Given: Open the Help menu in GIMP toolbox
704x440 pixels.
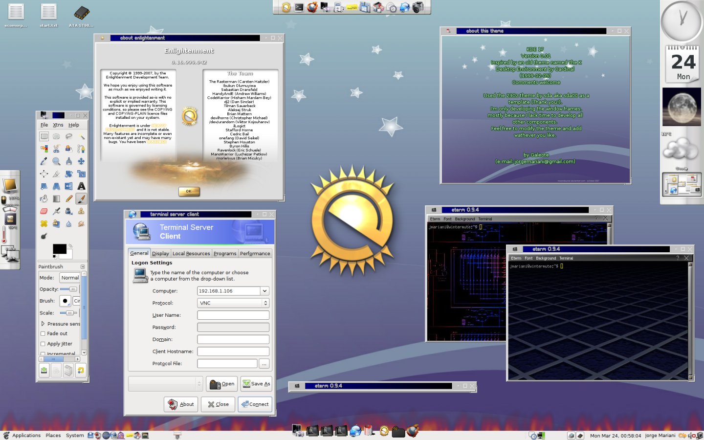Looking at the screenshot, I should tap(74, 125).
